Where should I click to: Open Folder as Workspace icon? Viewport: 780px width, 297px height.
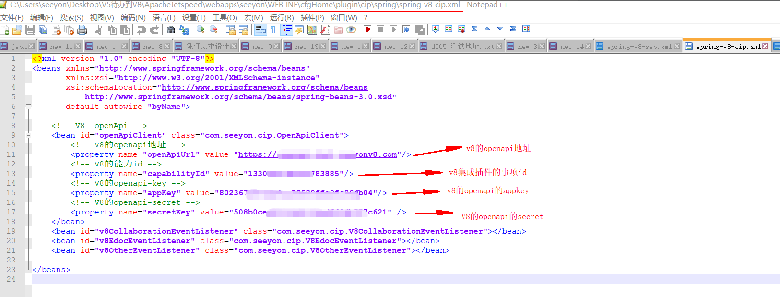[338, 30]
